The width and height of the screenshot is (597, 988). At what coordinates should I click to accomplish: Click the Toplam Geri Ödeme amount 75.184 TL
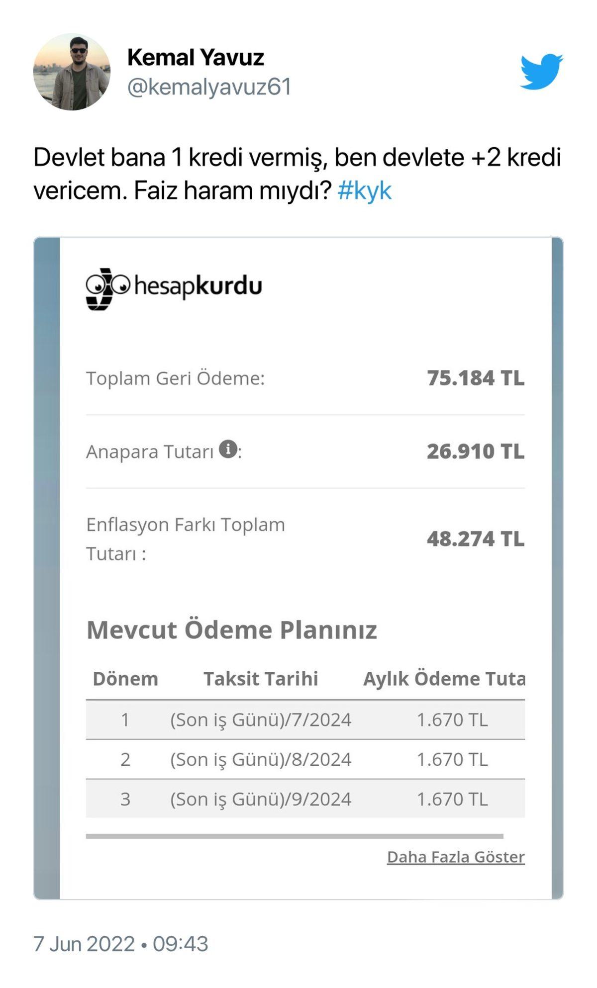coord(475,379)
